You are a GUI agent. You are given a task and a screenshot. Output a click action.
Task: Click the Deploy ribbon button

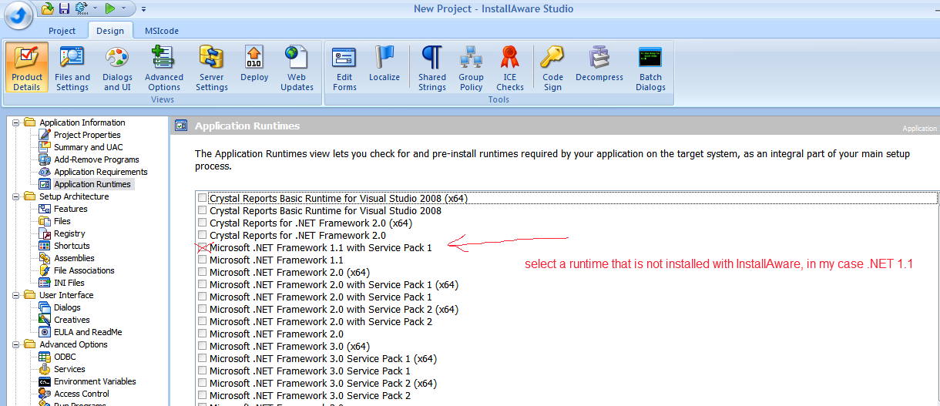pyautogui.click(x=254, y=63)
